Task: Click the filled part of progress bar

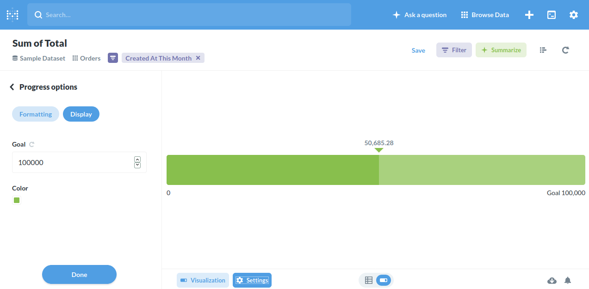Action: tap(273, 170)
